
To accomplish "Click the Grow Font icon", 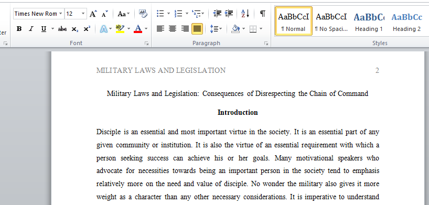I will (x=93, y=14).
